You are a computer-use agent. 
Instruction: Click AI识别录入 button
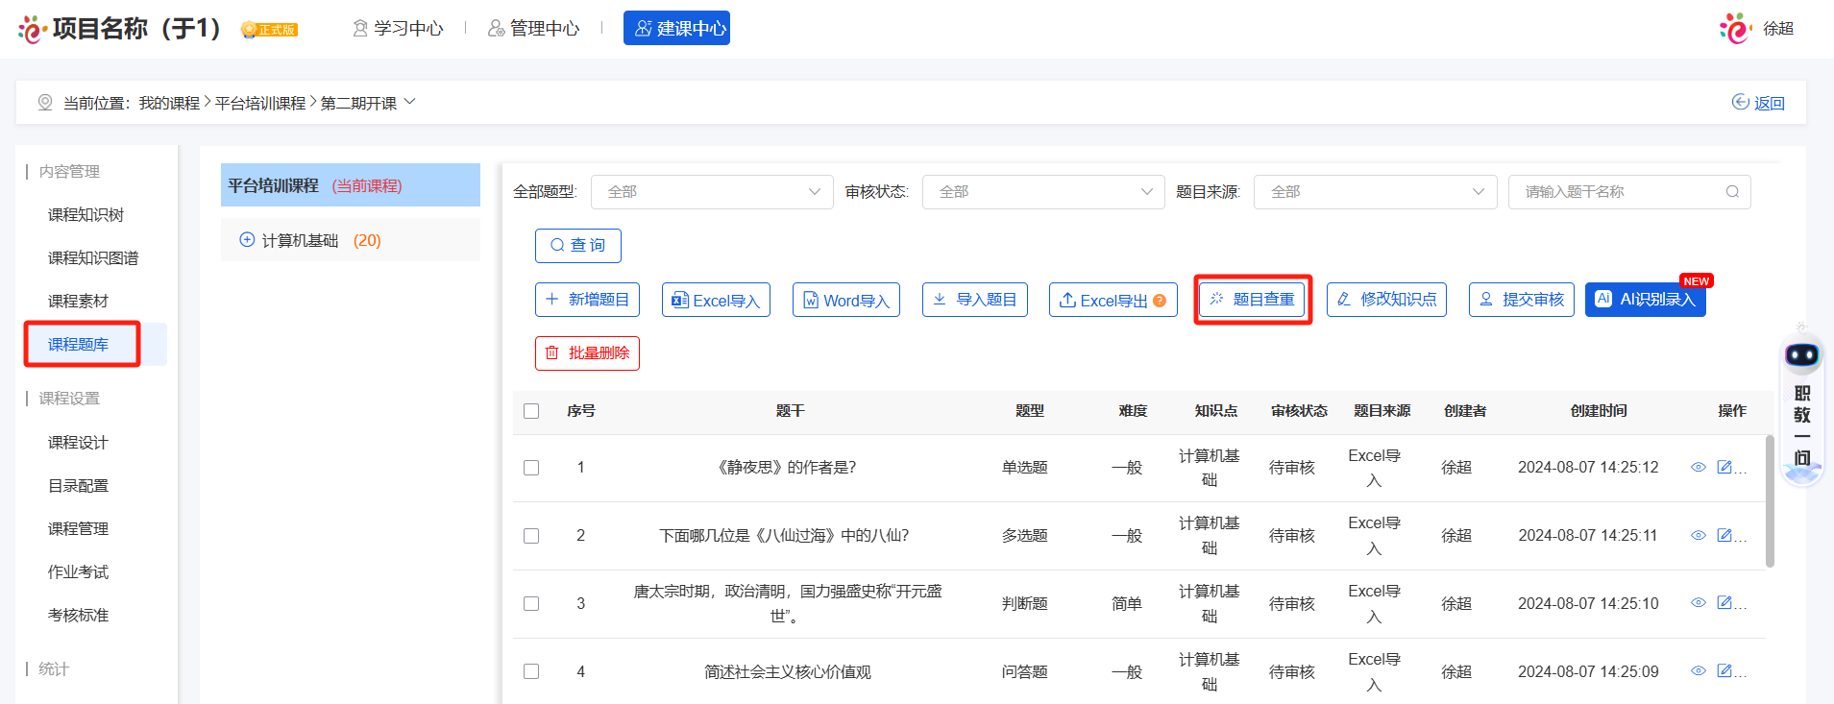(1646, 300)
